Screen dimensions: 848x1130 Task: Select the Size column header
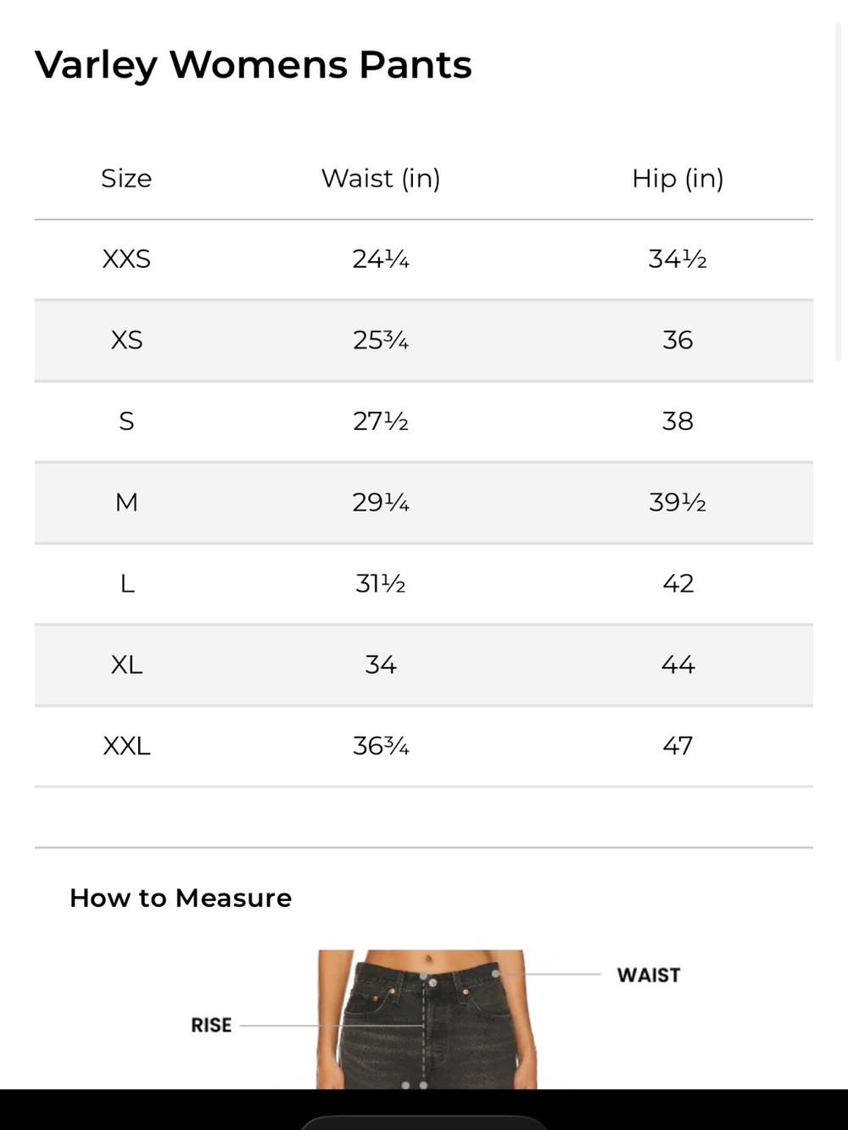(126, 178)
